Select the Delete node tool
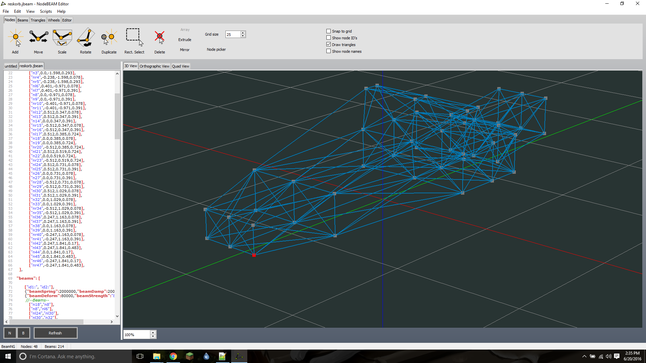646x363 pixels. pos(160,41)
